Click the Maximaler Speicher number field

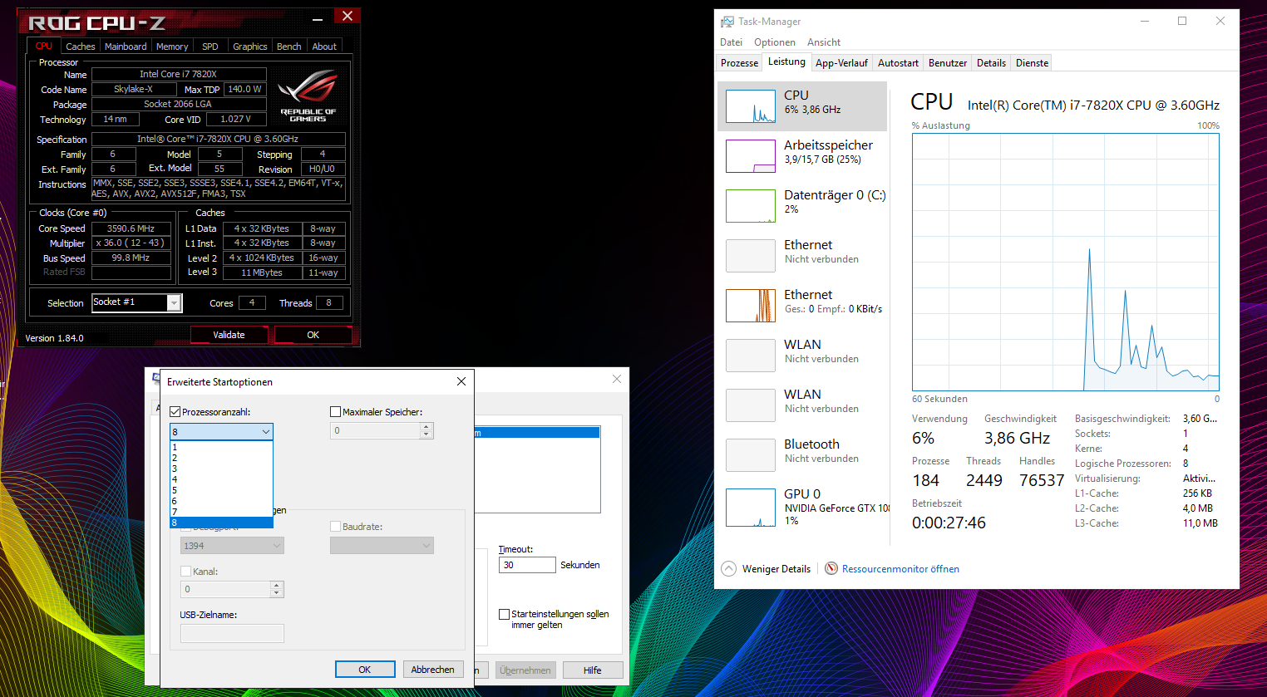(x=376, y=430)
